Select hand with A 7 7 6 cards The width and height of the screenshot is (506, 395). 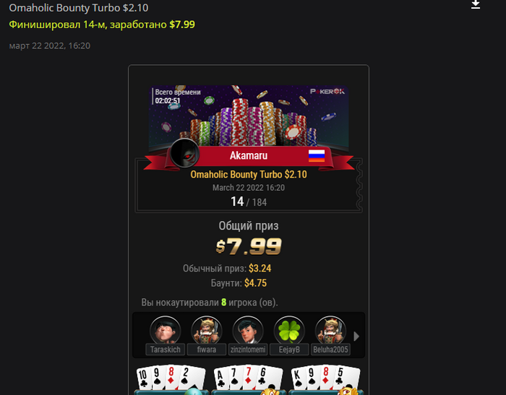[x=249, y=380]
